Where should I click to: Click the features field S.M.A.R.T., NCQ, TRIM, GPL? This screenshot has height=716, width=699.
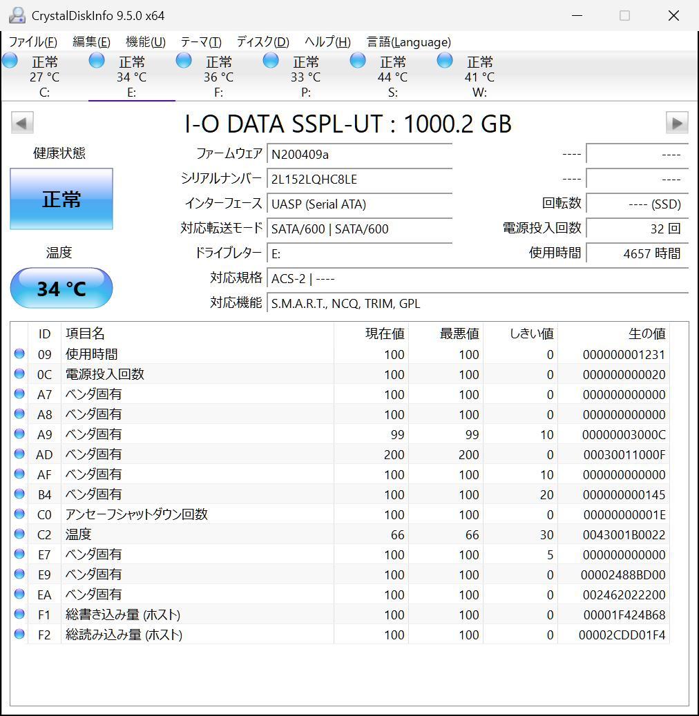[x=477, y=303]
